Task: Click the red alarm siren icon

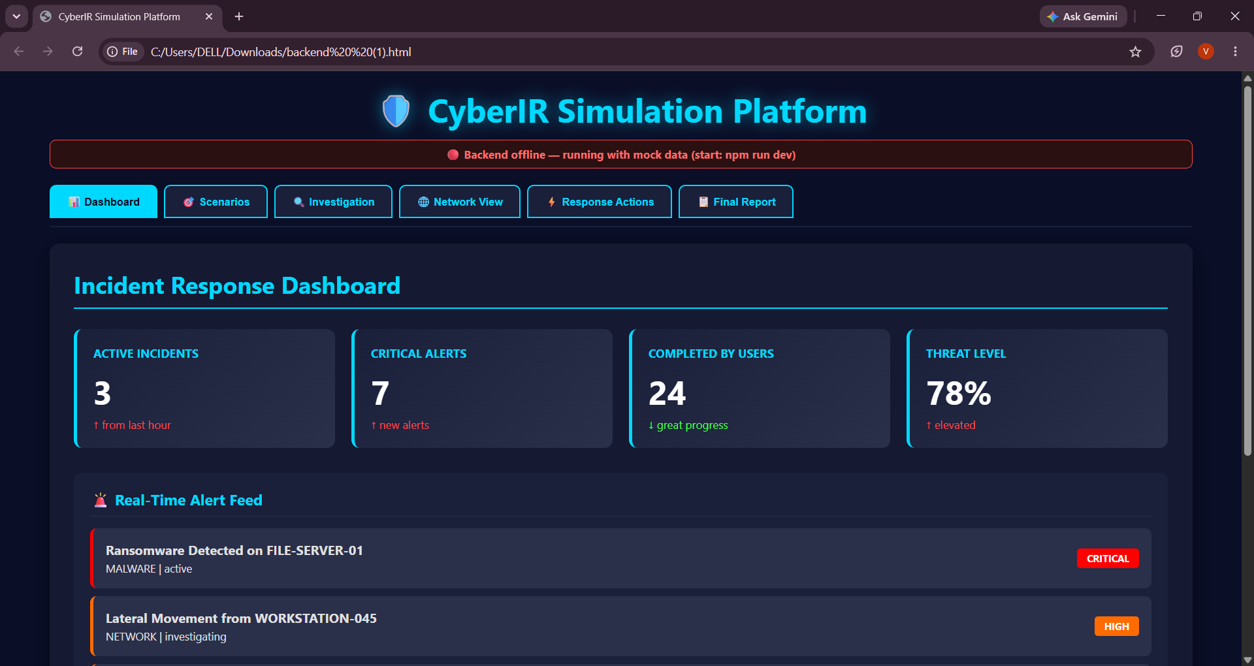Action: coord(101,500)
